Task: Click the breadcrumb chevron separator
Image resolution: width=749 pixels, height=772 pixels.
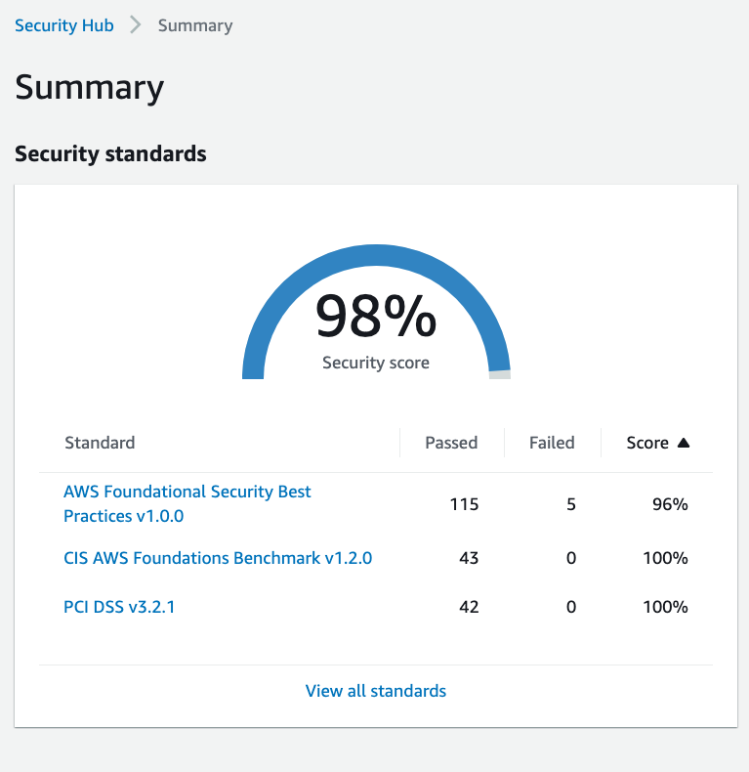Action: pyautogui.click(x=136, y=24)
